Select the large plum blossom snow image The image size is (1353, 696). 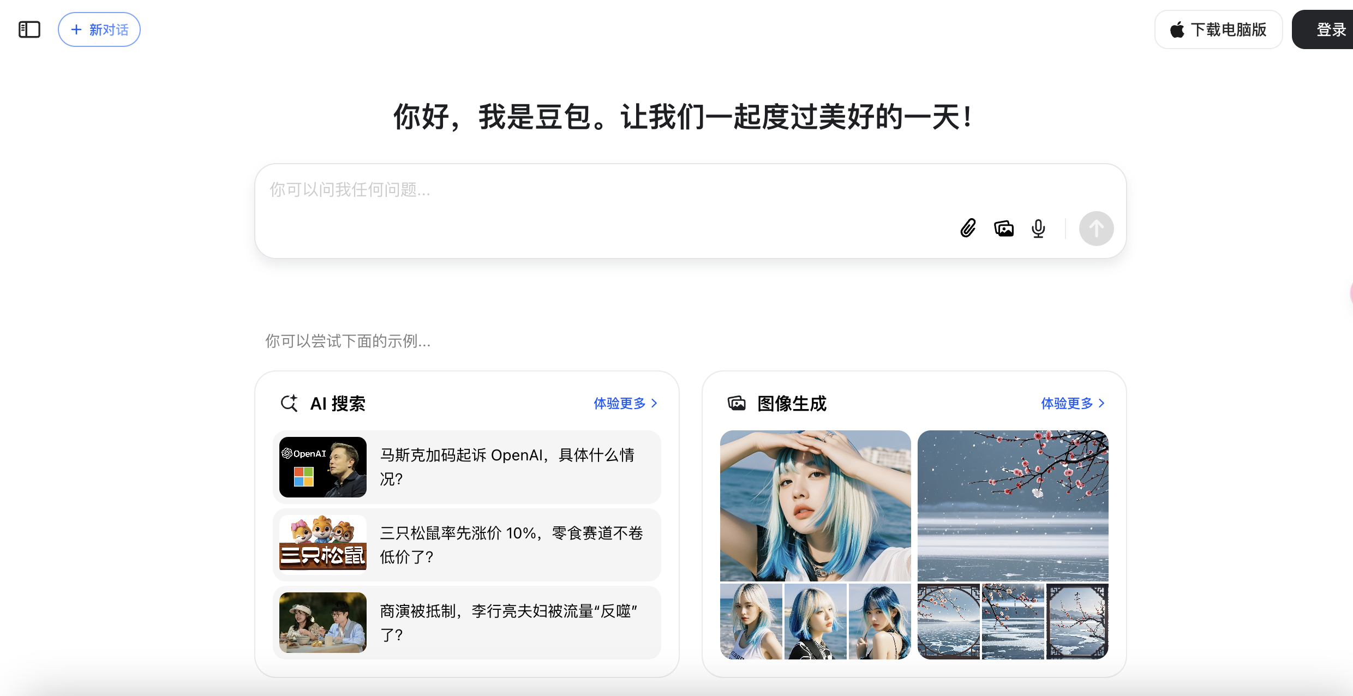point(1013,506)
